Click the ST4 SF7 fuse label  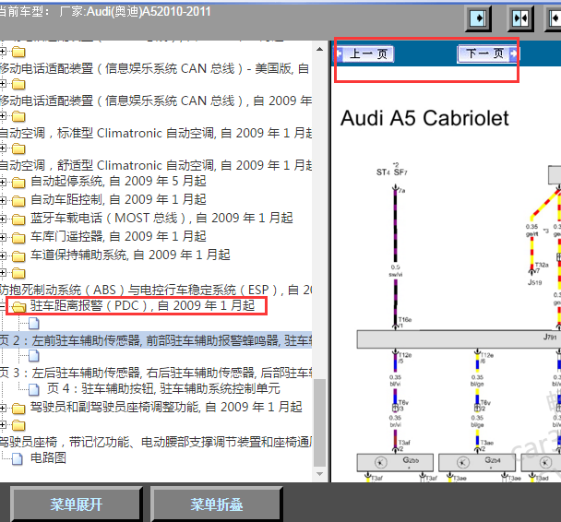click(x=392, y=172)
